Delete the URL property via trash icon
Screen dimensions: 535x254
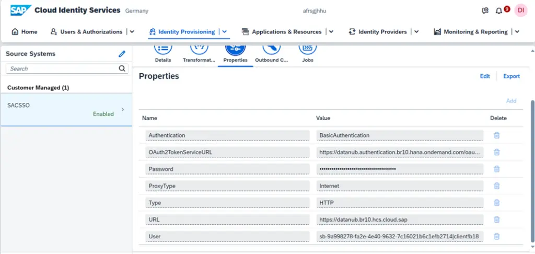tap(496, 220)
